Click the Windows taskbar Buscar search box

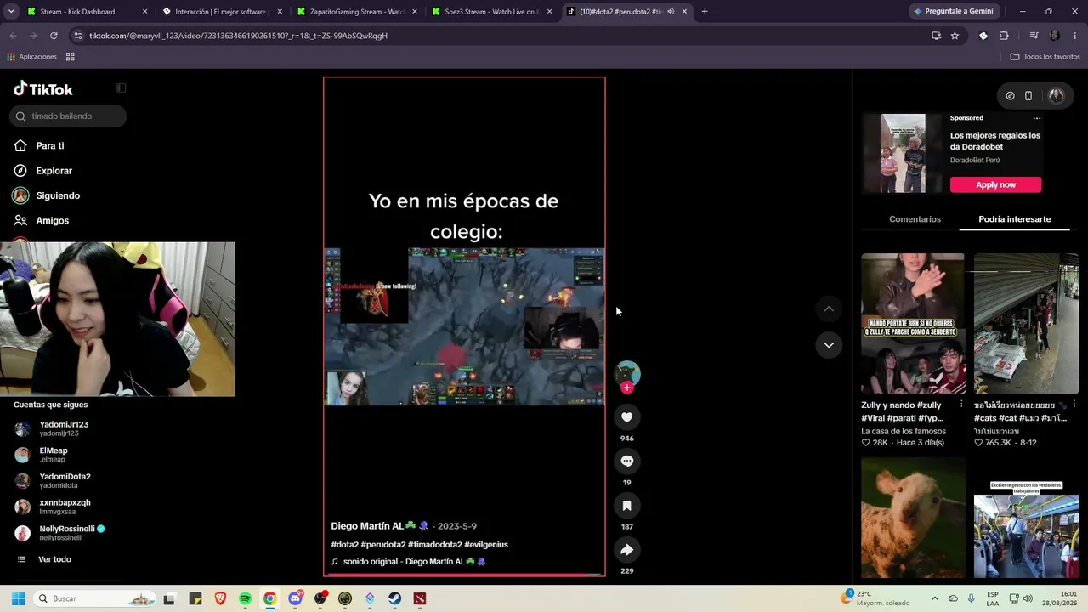click(x=94, y=598)
